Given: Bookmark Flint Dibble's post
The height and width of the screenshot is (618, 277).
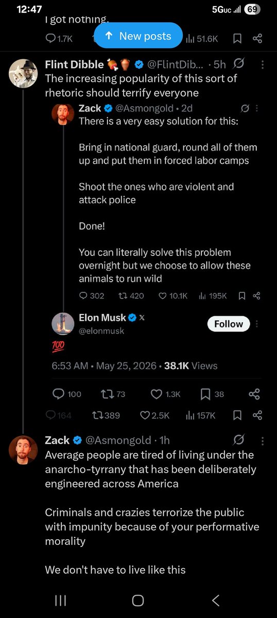Looking at the screenshot, I should click(x=237, y=415).
